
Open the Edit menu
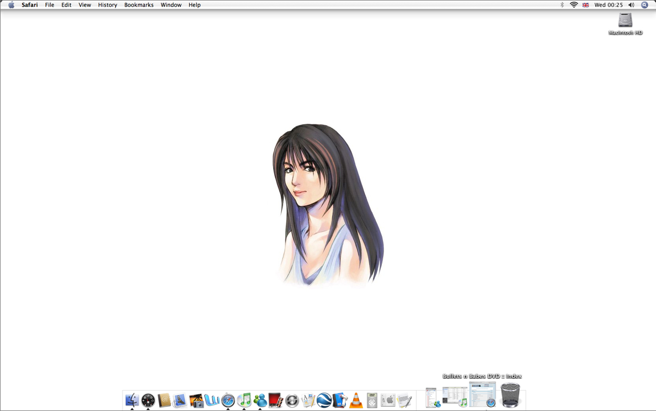(67, 5)
